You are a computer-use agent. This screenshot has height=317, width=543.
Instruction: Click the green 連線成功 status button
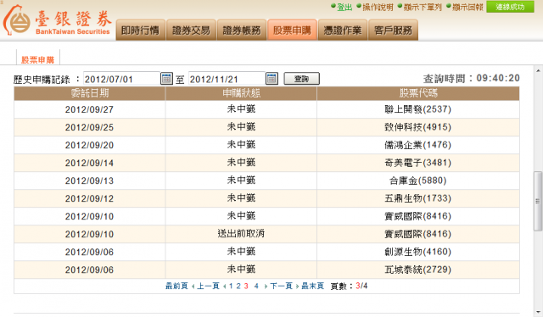(x=510, y=7)
